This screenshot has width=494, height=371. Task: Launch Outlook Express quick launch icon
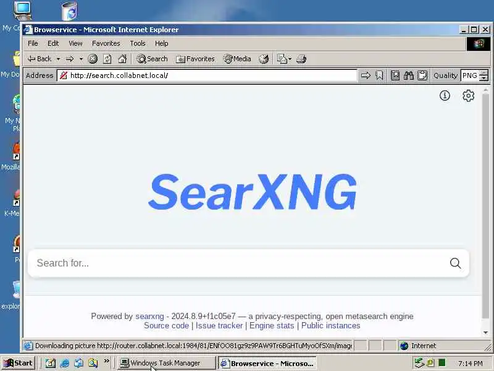click(x=79, y=363)
